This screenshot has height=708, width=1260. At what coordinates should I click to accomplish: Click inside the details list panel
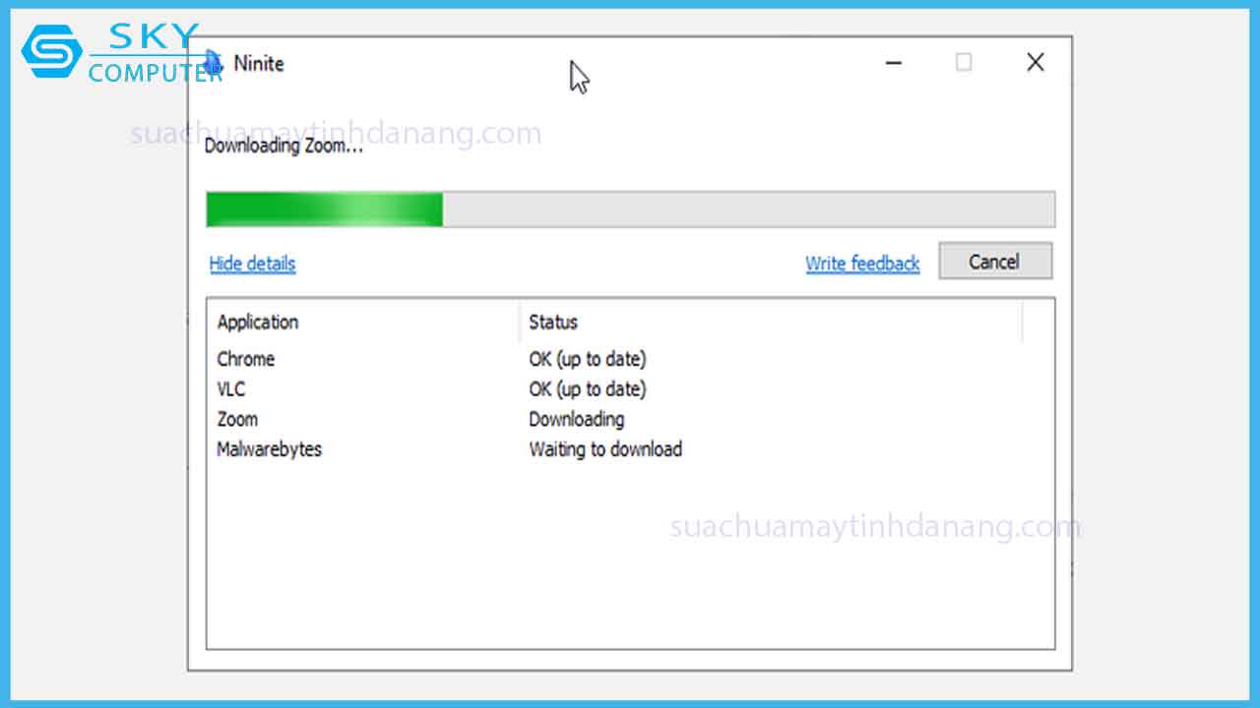[x=630, y=551]
